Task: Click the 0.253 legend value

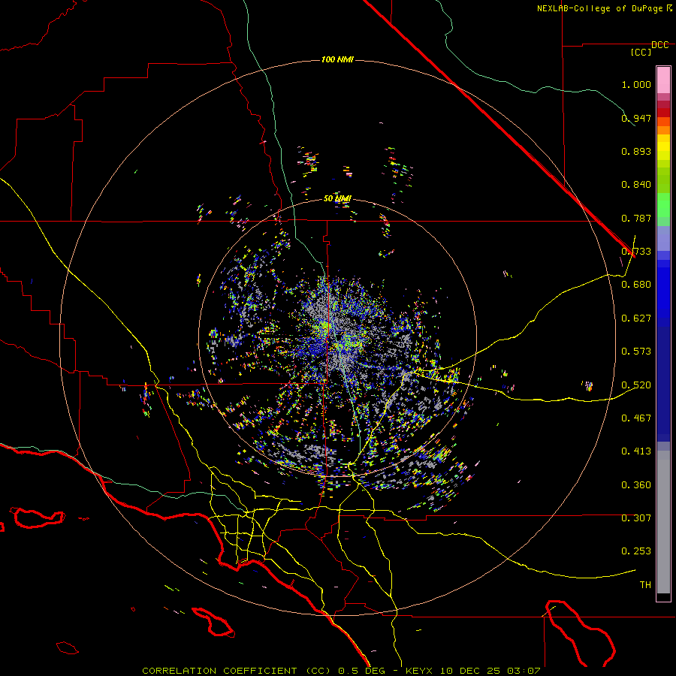Action: coord(636,551)
